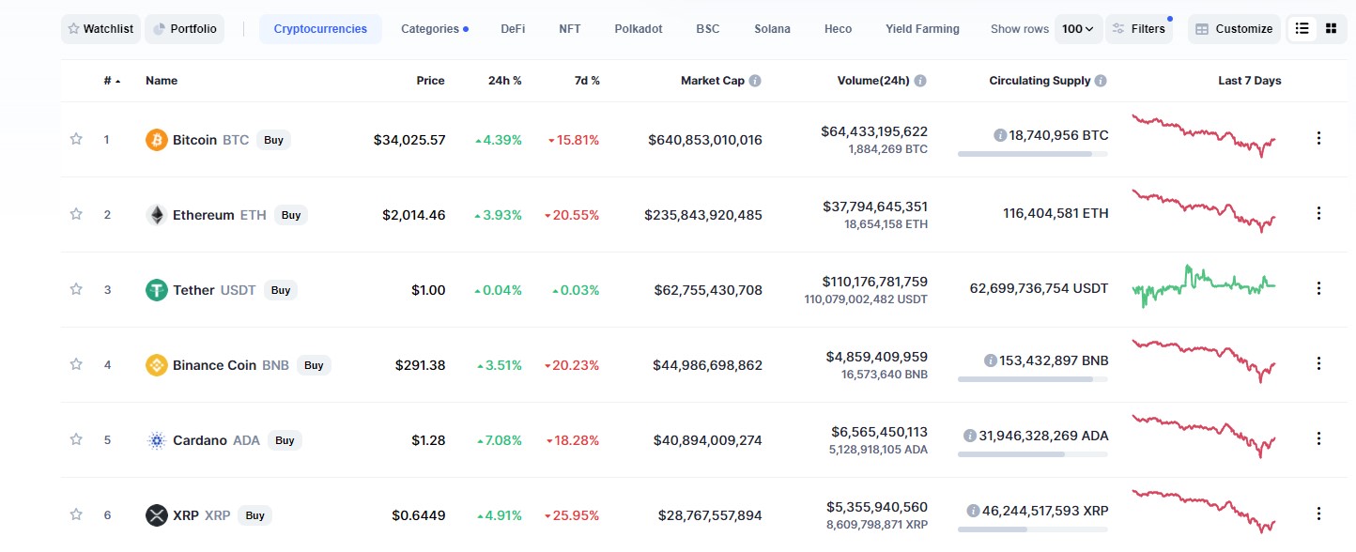Image resolution: width=1356 pixels, height=552 pixels.
Task: Open the Show rows 100 dropdown
Action: (x=1078, y=29)
